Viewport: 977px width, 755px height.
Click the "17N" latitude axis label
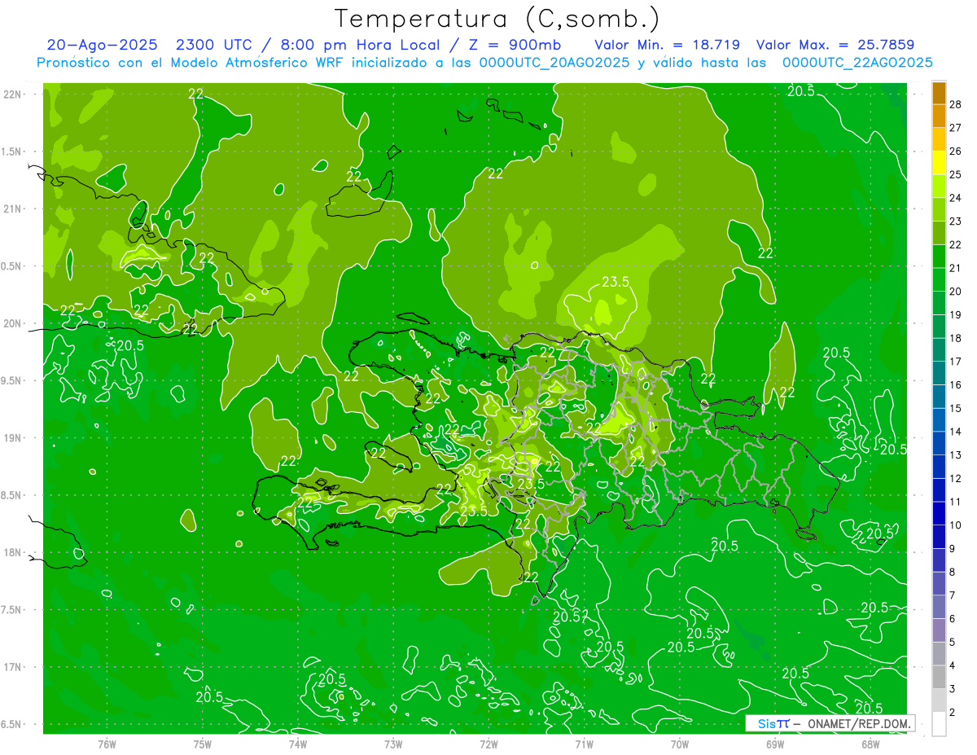click(13, 667)
